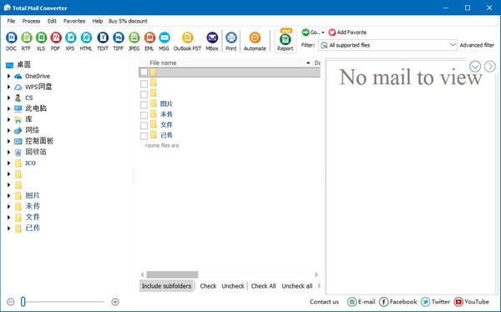Tick the 未传 folder checkbox in file list
The width and height of the screenshot is (501, 312).
pyautogui.click(x=144, y=115)
